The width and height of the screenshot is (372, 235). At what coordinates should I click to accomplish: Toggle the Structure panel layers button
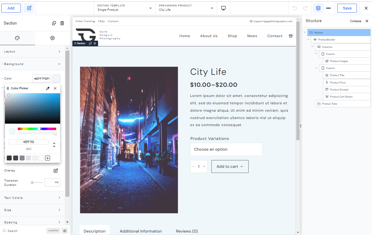click(x=318, y=8)
